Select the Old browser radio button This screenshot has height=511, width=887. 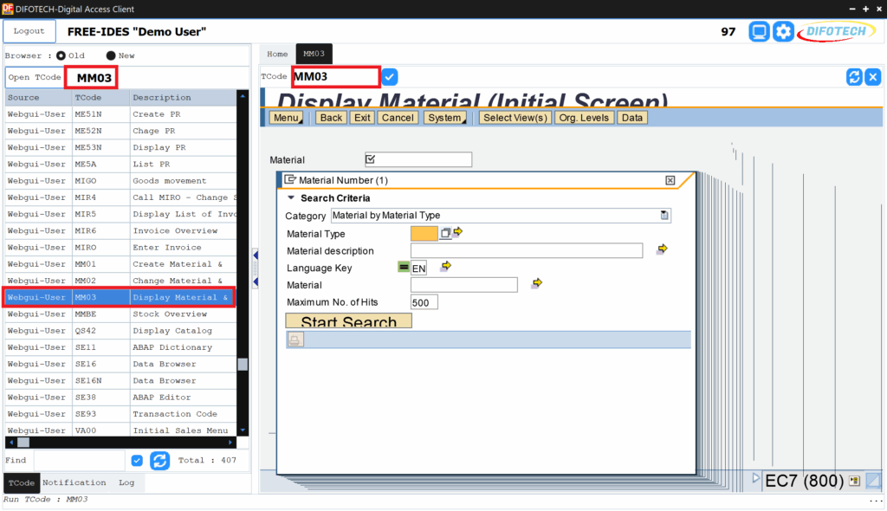pyautogui.click(x=61, y=55)
